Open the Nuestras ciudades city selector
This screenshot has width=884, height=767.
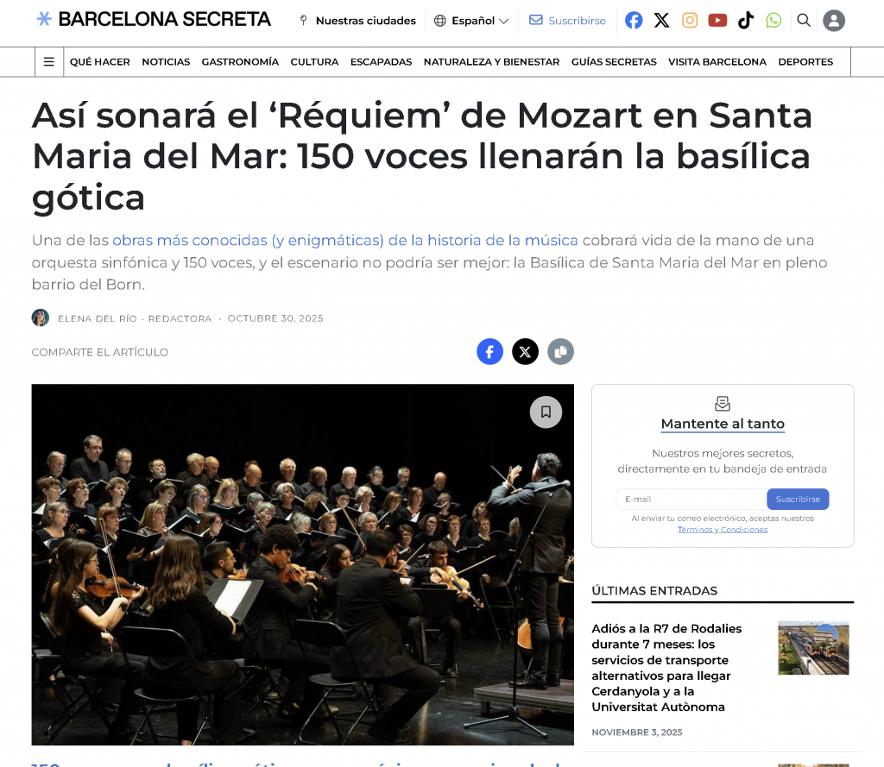(x=357, y=21)
